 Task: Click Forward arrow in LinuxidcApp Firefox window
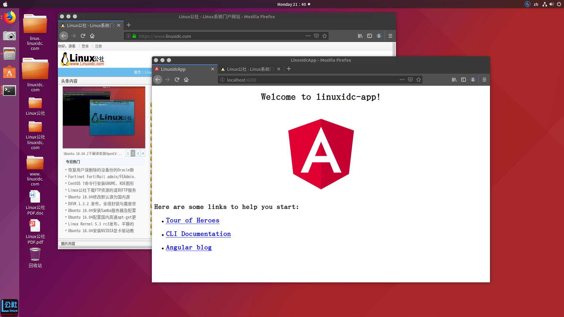(167, 80)
